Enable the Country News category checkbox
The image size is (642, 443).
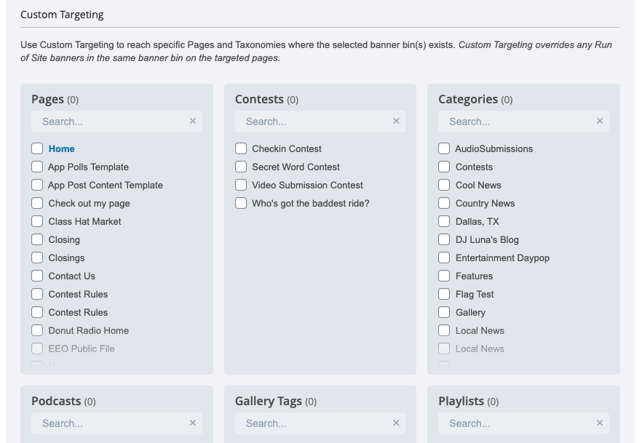[444, 203]
